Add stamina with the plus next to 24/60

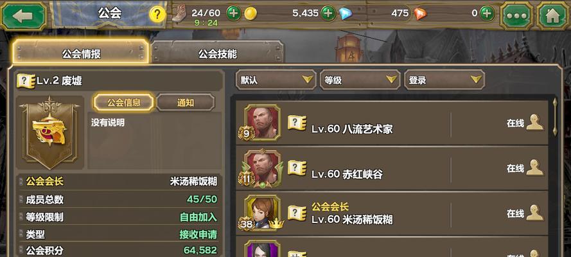(x=234, y=13)
